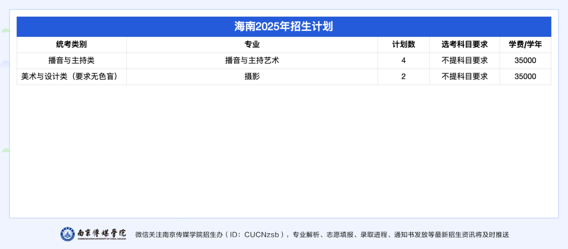This screenshot has height=249, width=568.
Task: Click plan count 4 in 播音与主持艺术 row
Action: (x=403, y=60)
